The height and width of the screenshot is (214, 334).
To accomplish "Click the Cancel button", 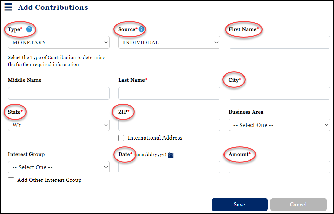I will pos(298,205).
